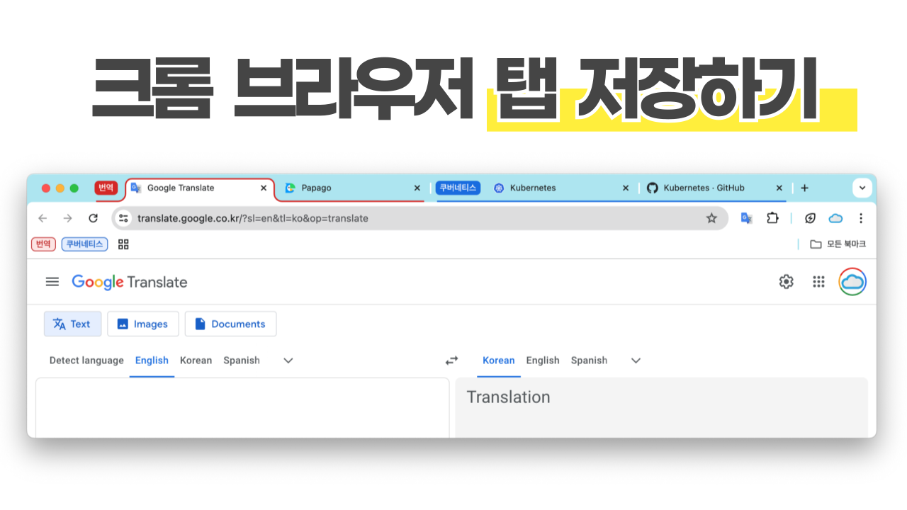Reload the page with refresh icon
907x510 pixels.
pyautogui.click(x=93, y=218)
